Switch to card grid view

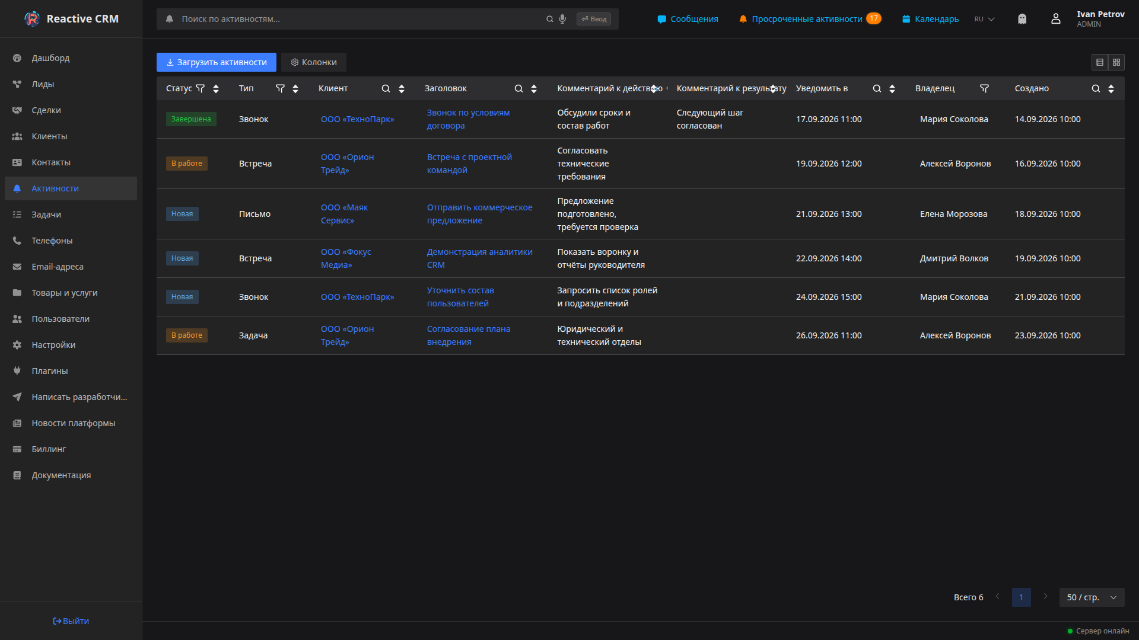pos(1116,62)
